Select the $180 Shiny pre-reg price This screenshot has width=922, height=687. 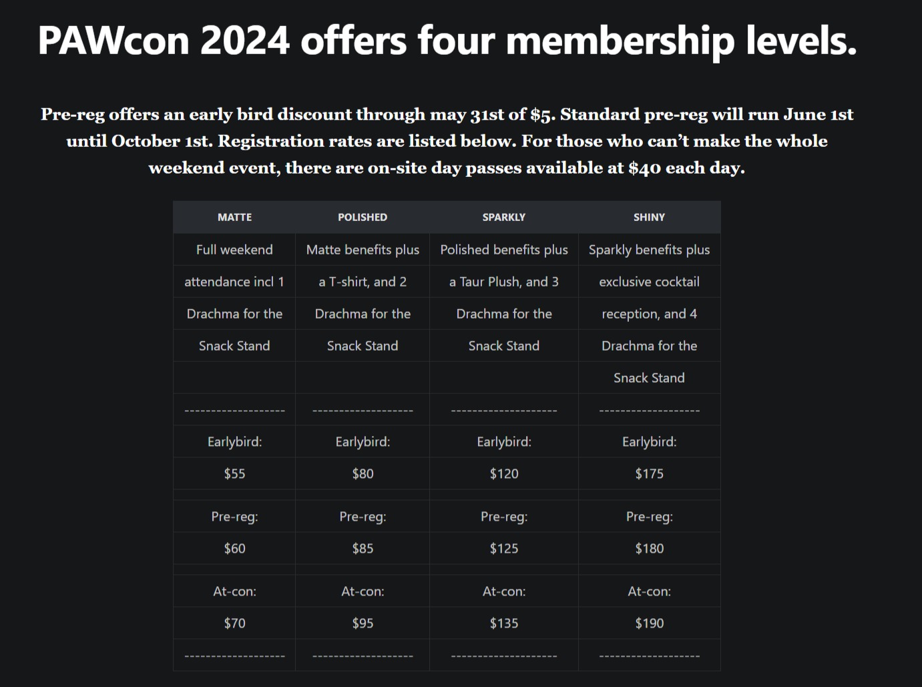tap(649, 548)
